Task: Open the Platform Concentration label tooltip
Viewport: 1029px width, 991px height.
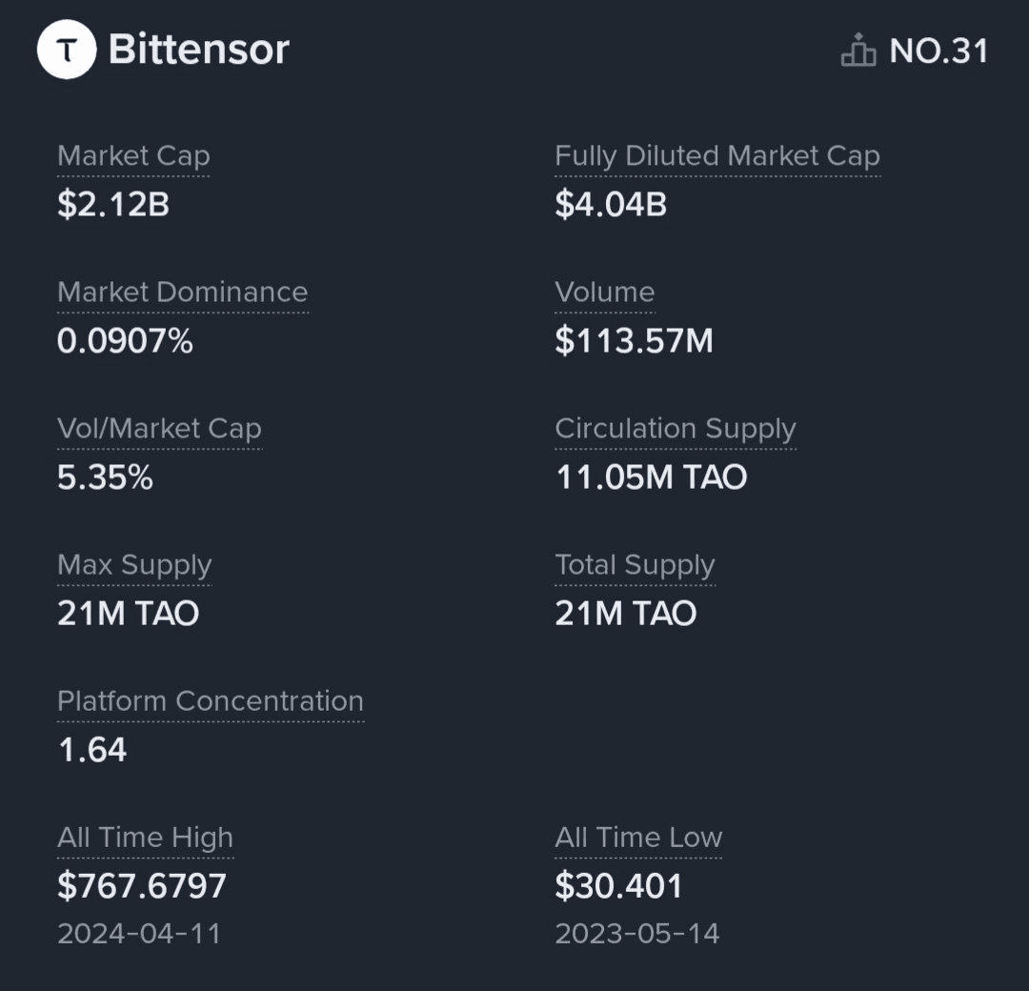Action: tap(210, 701)
